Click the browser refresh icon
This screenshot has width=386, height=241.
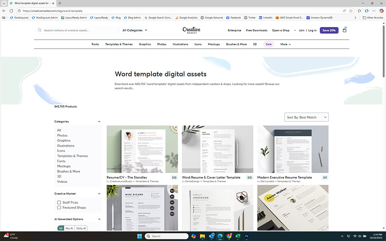[11, 11]
